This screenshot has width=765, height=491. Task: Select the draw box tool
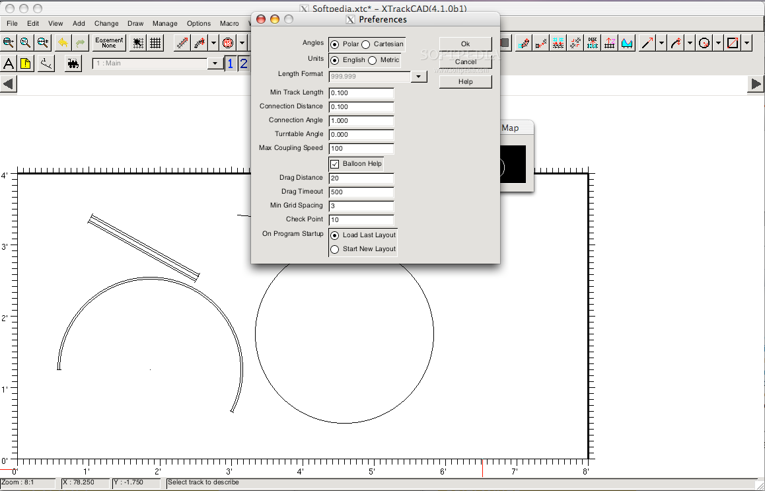tap(733, 43)
